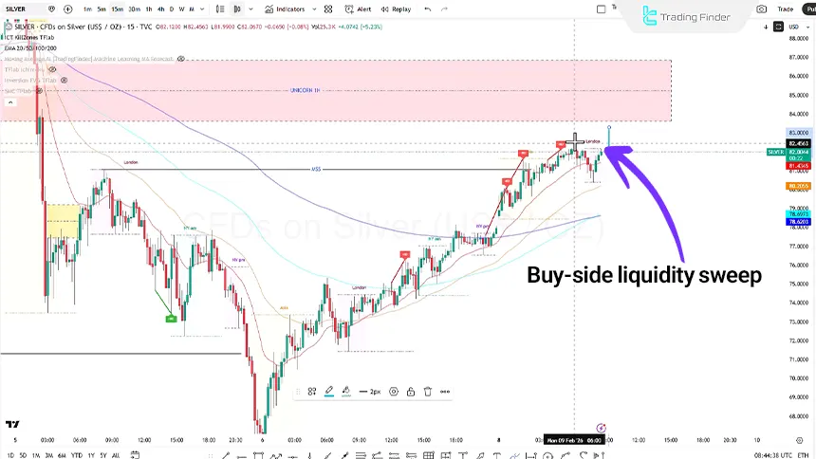
Task: Open the time scale settings gear
Action: pyautogui.click(x=800, y=440)
